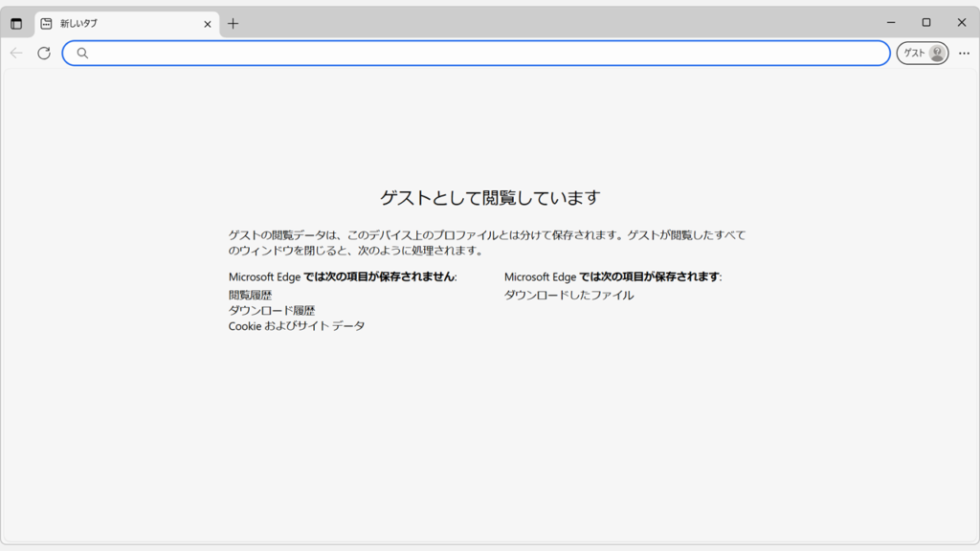The height and width of the screenshot is (551, 980).
Task: Open the Settings and more ellipsis menu
Action: (x=964, y=54)
